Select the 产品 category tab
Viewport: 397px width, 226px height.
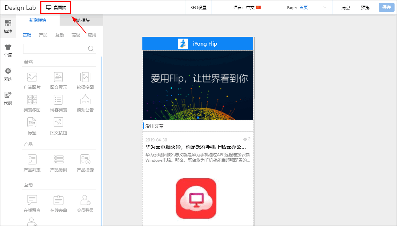point(43,35)
